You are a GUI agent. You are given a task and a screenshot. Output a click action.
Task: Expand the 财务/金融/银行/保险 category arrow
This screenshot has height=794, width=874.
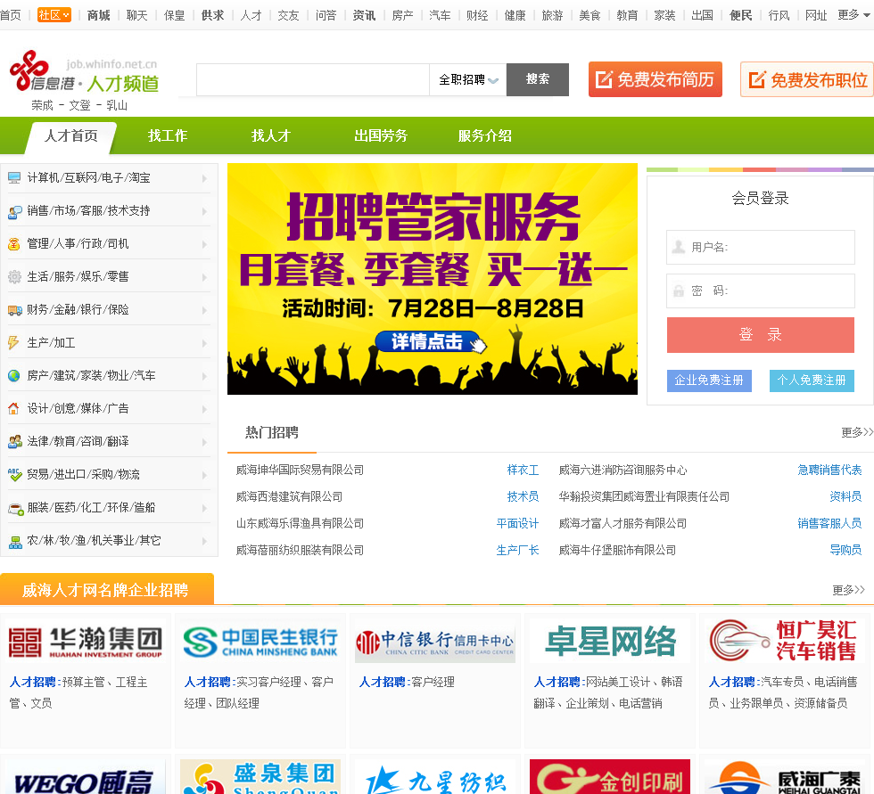[204, 310]
